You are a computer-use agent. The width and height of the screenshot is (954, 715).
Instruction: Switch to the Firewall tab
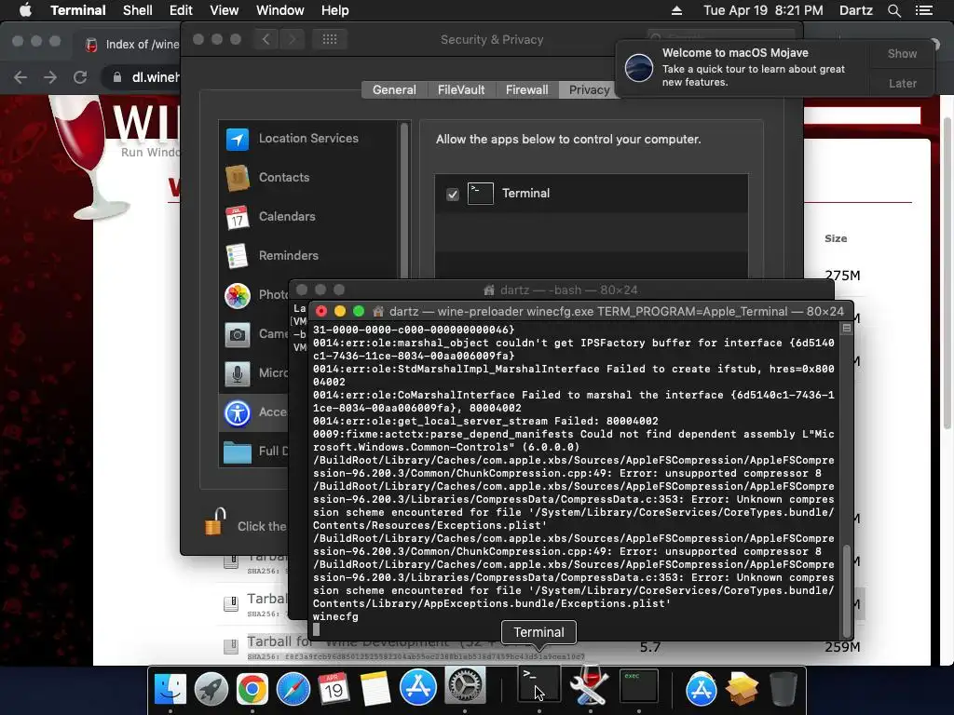click(x=527, y=90)
